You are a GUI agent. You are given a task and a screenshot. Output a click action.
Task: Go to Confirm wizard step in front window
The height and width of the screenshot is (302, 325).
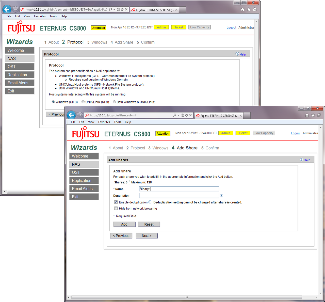pyautogui.click(x=210, y=148)
